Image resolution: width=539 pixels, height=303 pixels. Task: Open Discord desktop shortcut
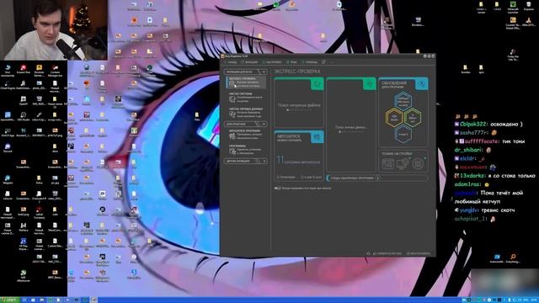pos(8,148)
